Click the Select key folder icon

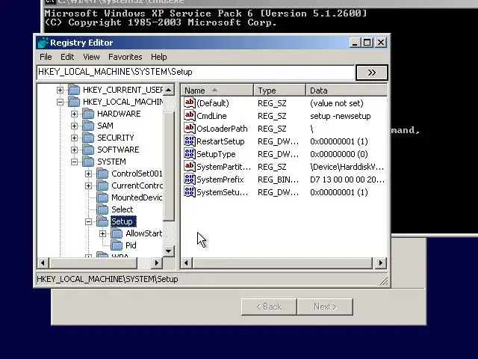103,209
